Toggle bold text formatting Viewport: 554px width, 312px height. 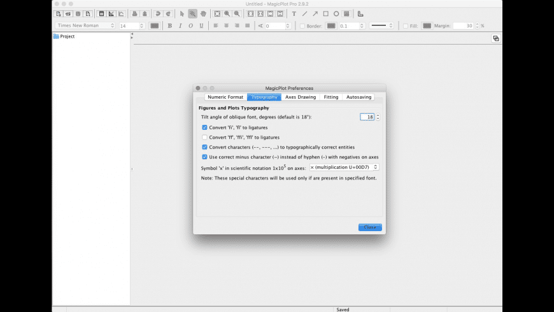(x=170, y=26)
